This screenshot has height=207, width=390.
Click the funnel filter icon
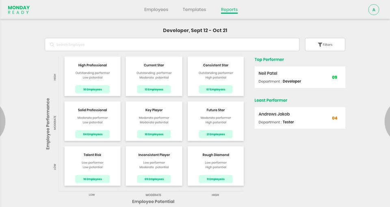pyautogui.click(x=320, y=45)
